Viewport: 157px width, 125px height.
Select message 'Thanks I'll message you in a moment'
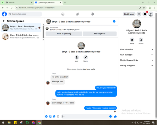(x=100, y=108)
